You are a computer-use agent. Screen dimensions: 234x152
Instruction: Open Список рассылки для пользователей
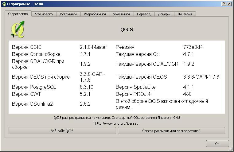(171, 131)
